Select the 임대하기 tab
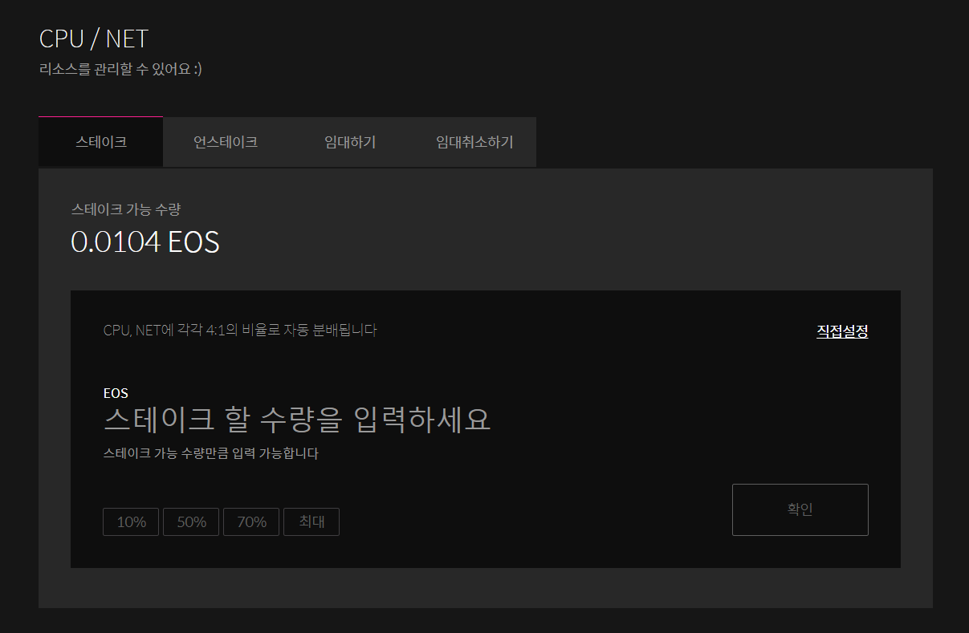The image size is (969, 633). (350, 142)
